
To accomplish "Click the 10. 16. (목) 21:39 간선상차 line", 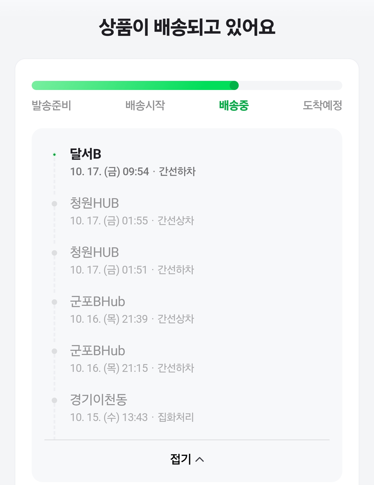I will pyautogui.click(x=132, y=319).
